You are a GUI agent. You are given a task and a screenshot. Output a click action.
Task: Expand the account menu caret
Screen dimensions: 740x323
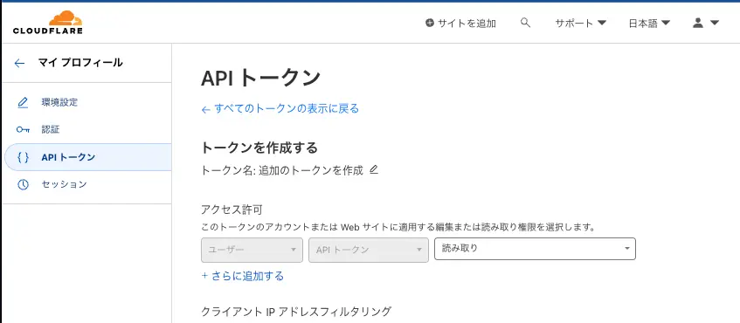[x=714, y=23]
